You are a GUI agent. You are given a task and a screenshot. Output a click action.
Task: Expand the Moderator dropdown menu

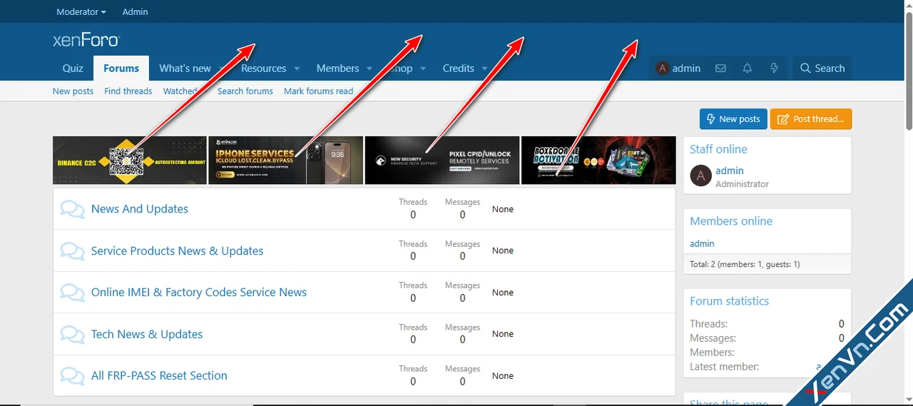tap(81, 12)
